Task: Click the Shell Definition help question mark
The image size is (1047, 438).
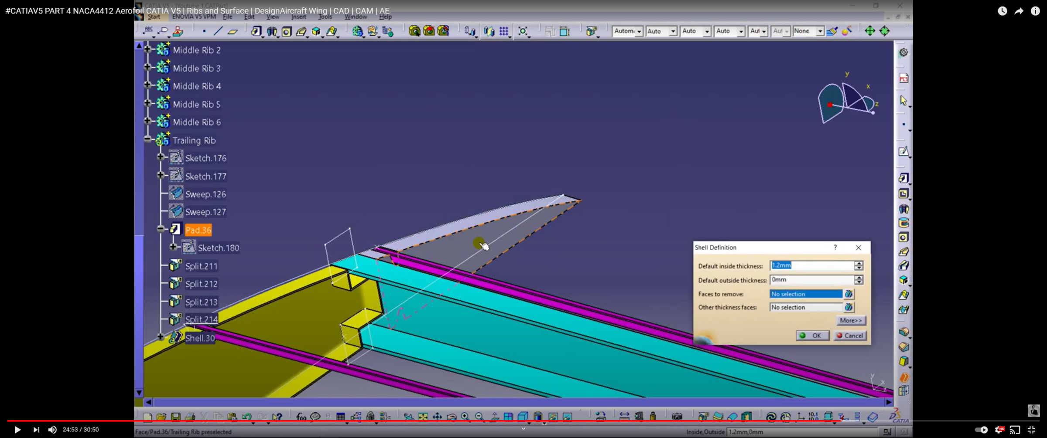Action: (835, 248)
